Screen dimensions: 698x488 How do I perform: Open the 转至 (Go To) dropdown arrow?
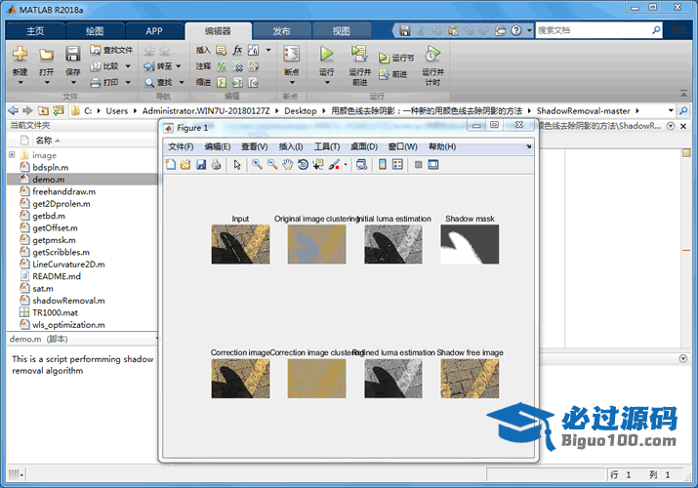[179, 66]
